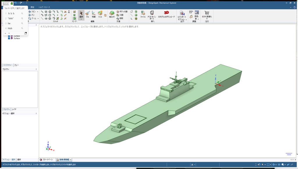Image resolution: width=298 pixels, height=169 pixels.
Task: Select the Ellipse sketch tool
Action: pyautogui.click(x=46, y=19)
